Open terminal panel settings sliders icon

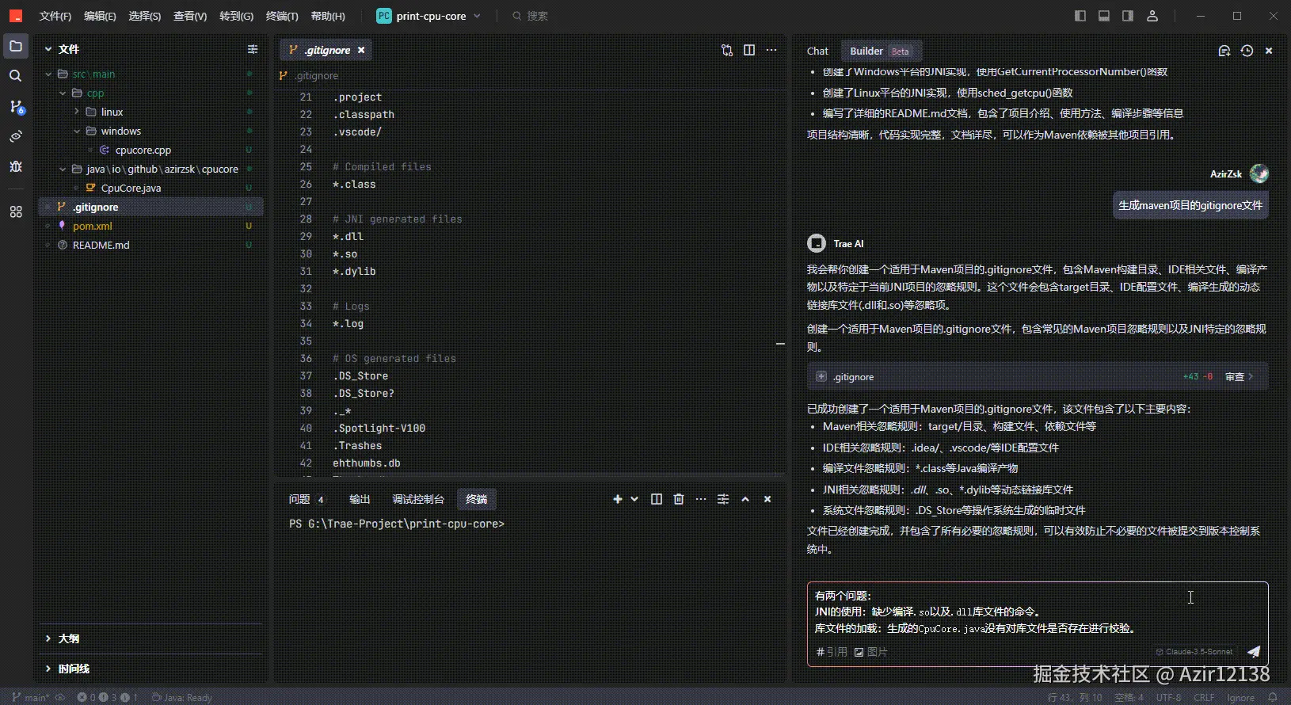(722, 499)
